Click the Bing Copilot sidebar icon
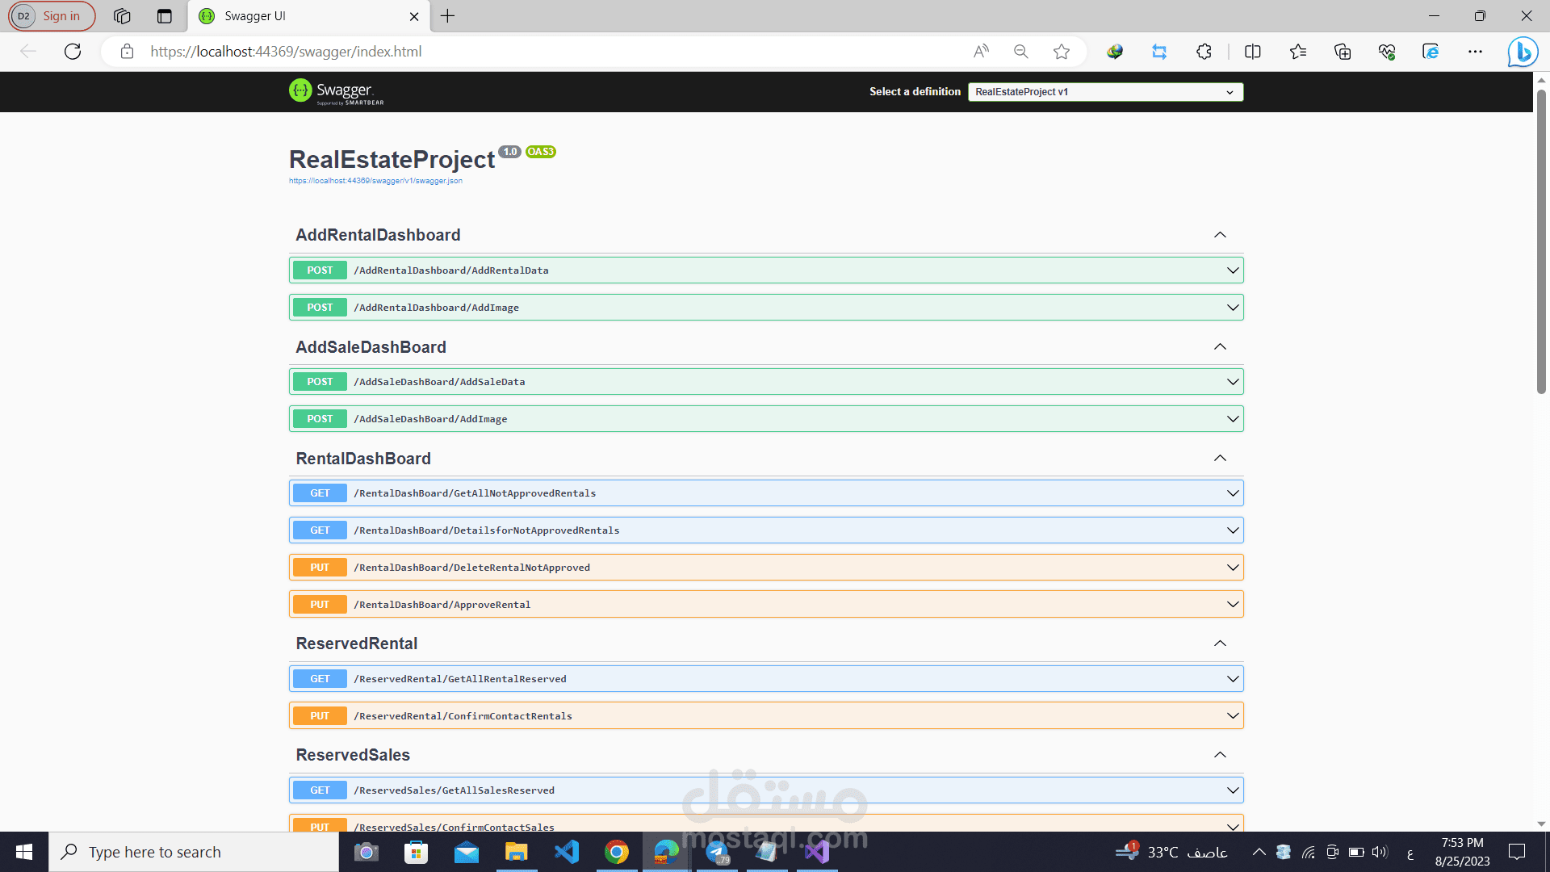This screenshot has height=872, width=1550. [x=1523, y=52]
